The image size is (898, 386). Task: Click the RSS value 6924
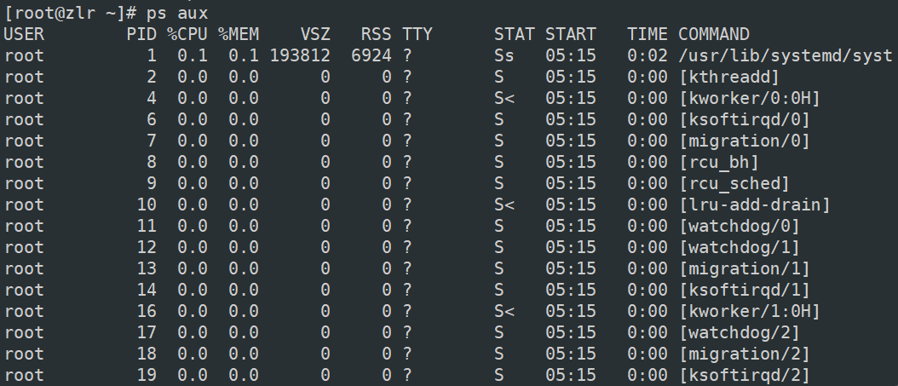pyautogui.click(x=371, y=55)
